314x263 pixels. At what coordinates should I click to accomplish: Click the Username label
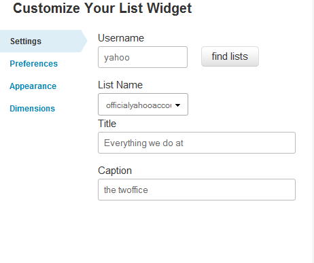point(121,38)
